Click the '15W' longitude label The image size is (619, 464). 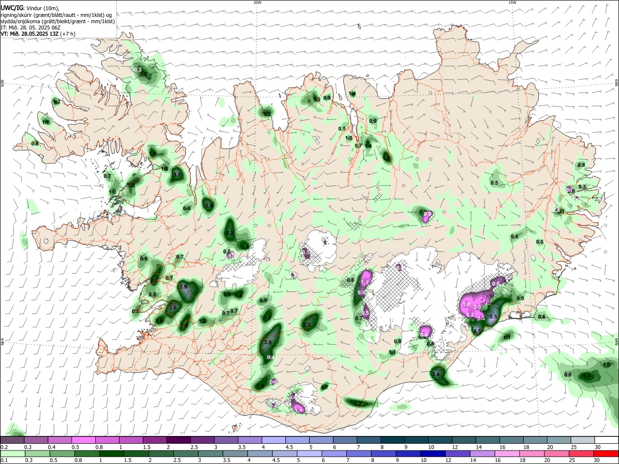512,2
